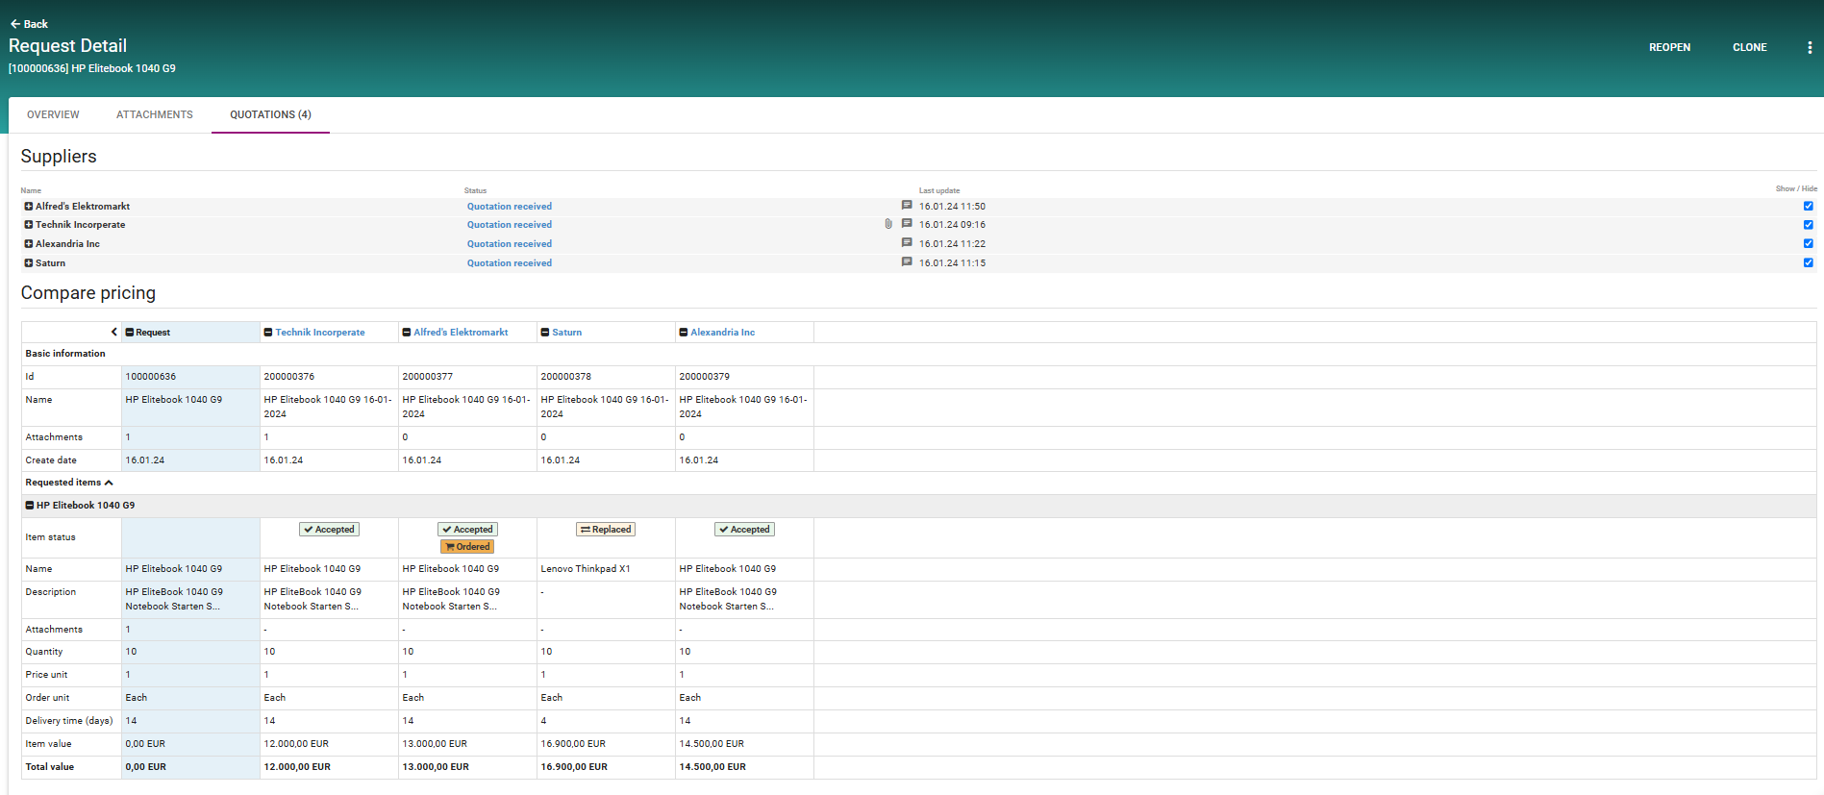Toggle Show/Hide checkbox for Saturn
This screenshot has height=795, width=1824.
tap(1808, 262)
